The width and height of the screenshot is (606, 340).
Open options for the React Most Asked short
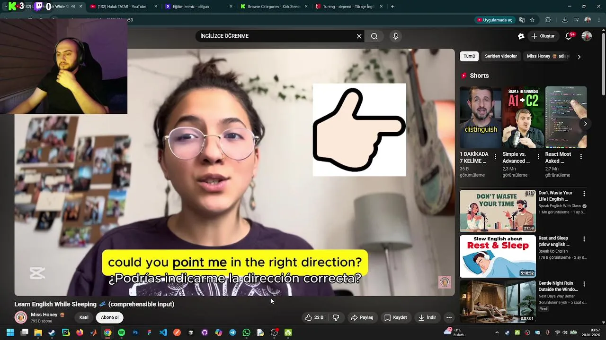(581, 156)
